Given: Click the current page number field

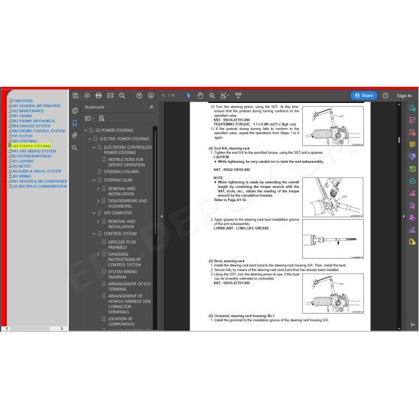Looking at the screenshot, I should coord(163,95).
